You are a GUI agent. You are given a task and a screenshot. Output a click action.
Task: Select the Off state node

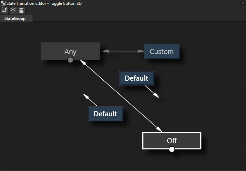(x=171, y=140)
